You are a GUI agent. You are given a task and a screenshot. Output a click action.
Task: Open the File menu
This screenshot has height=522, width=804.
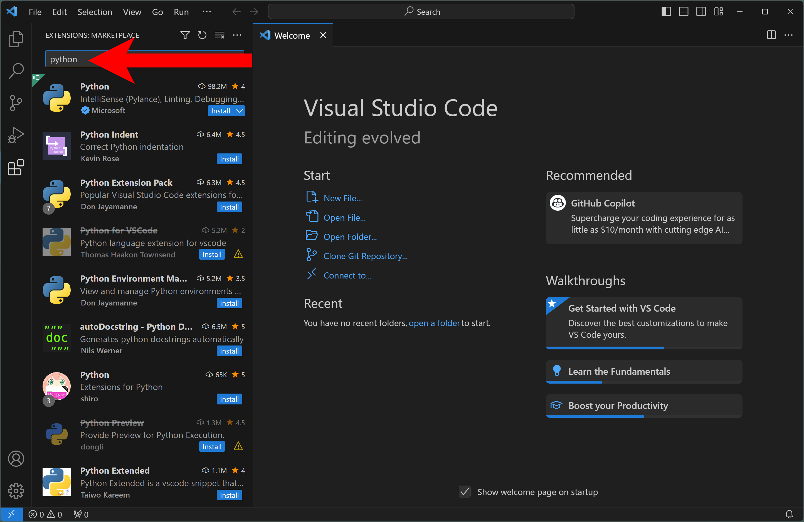(35, 12)
